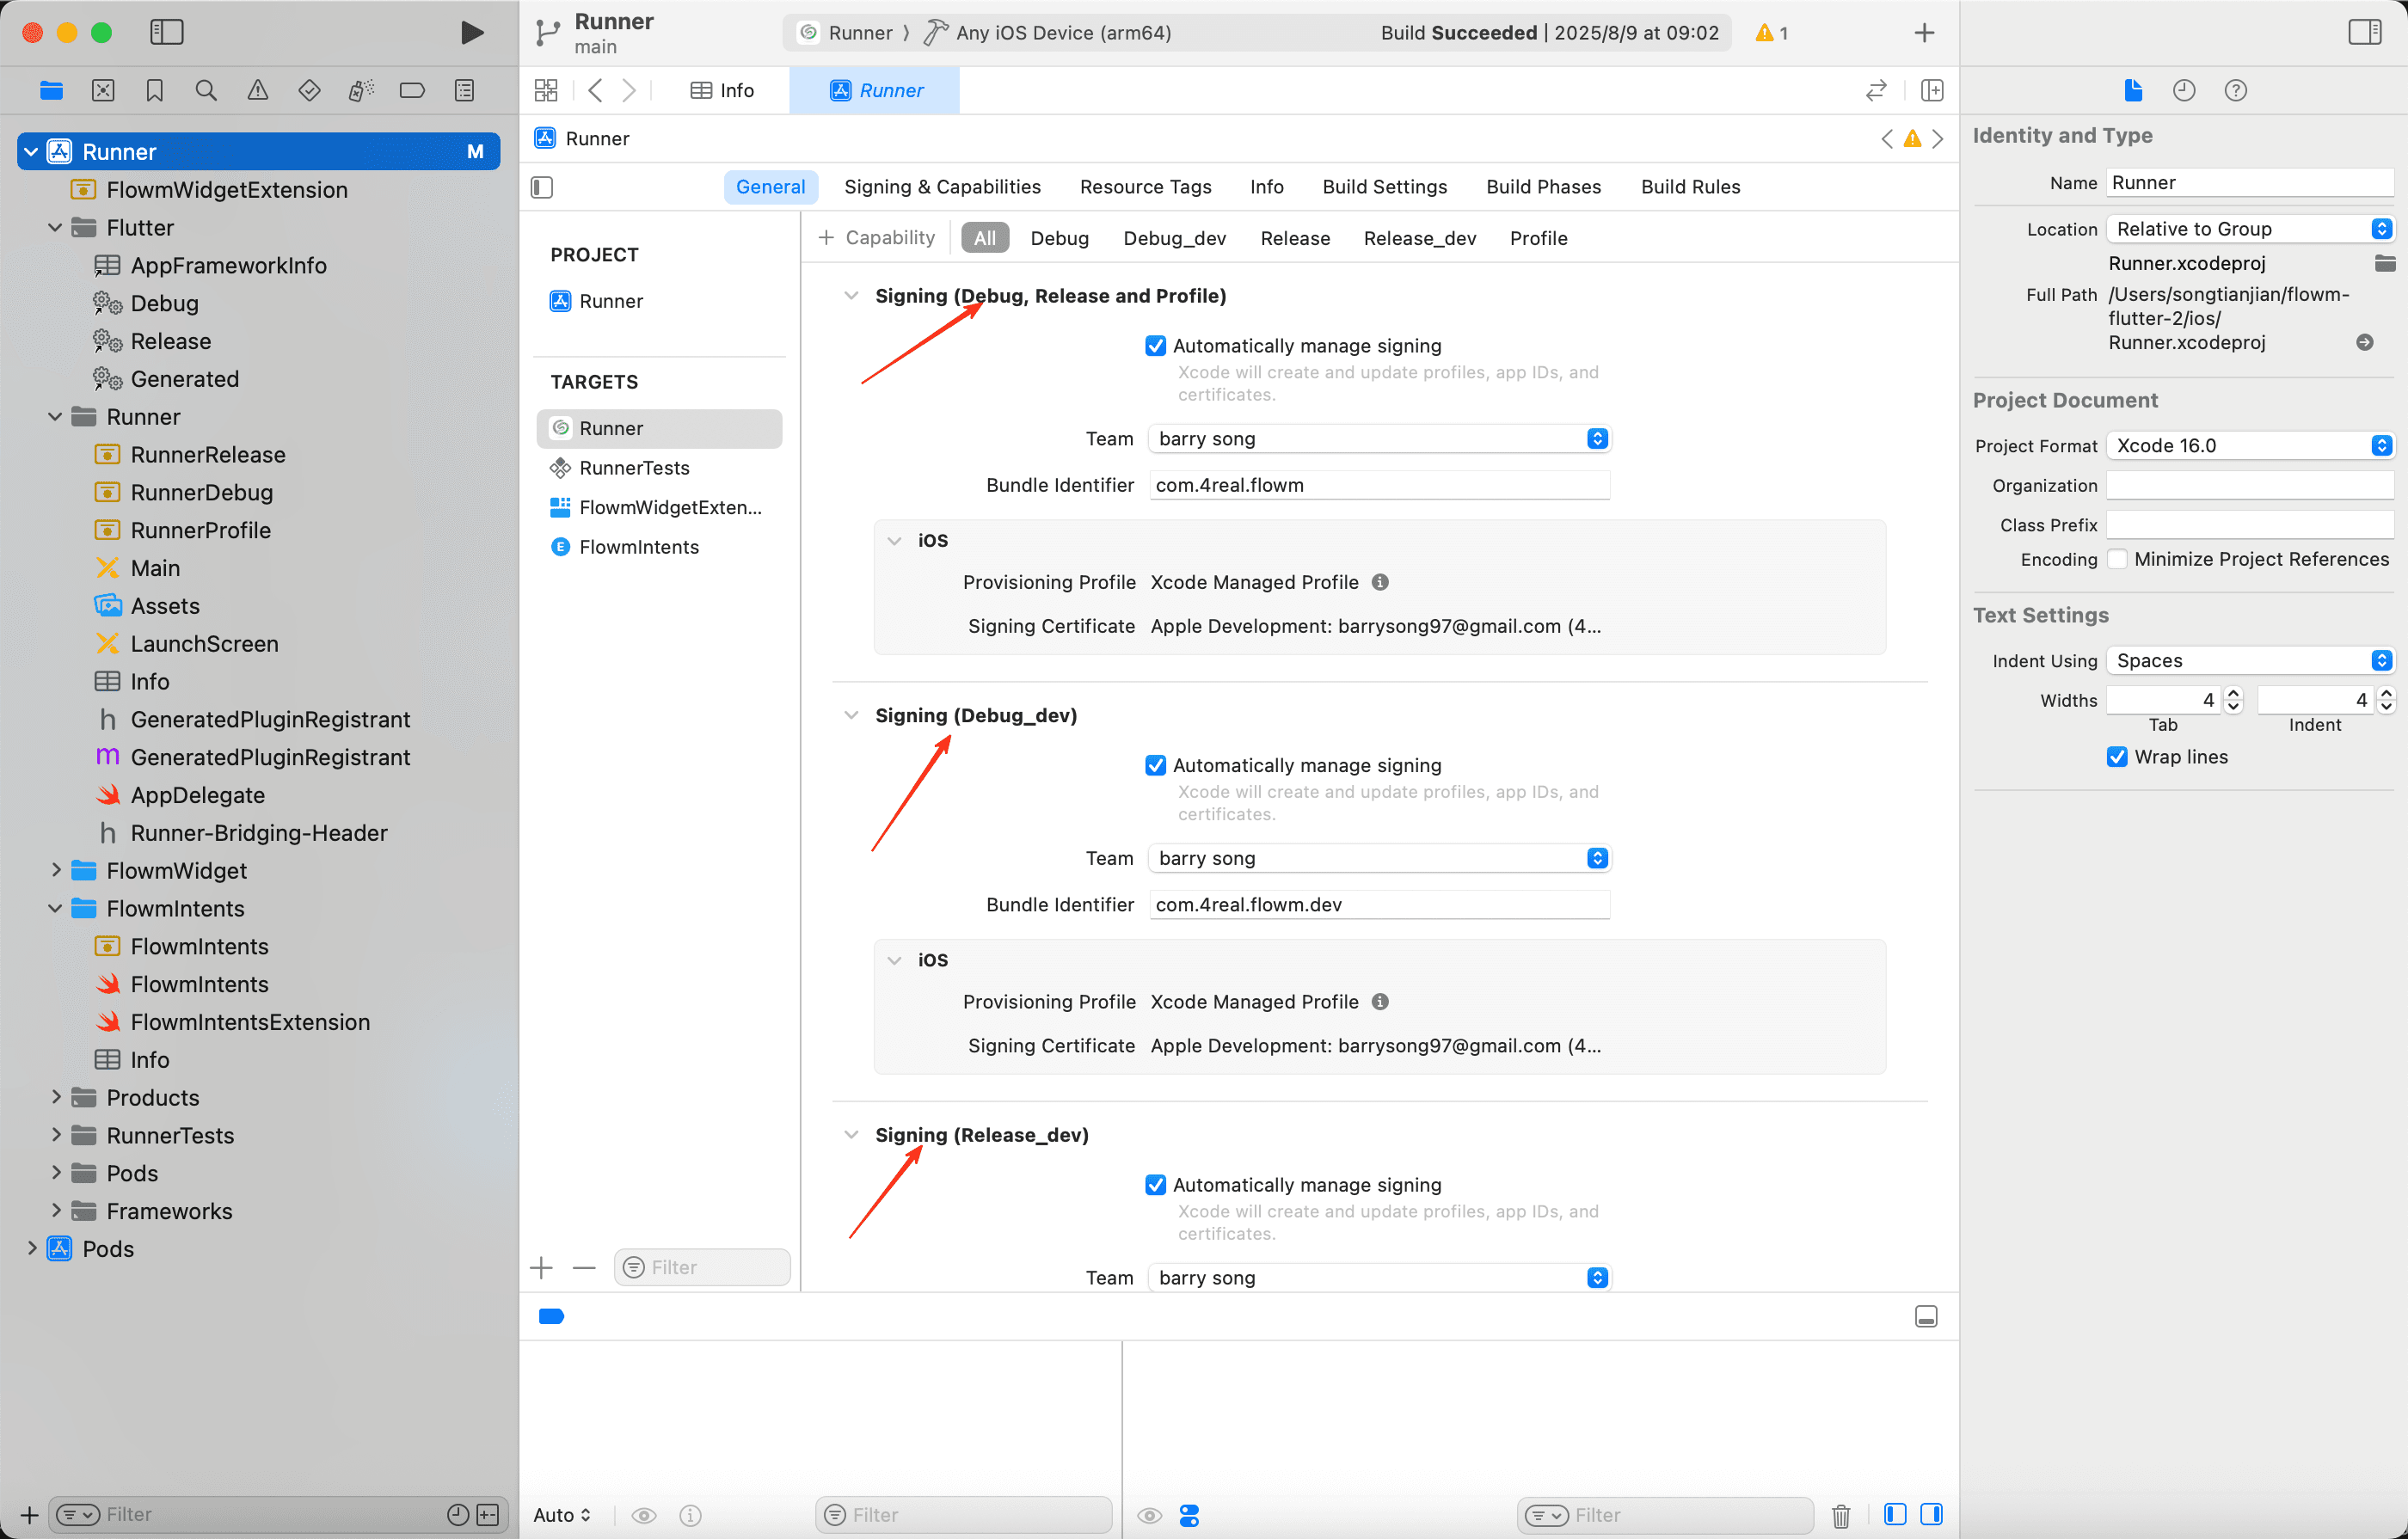Switch to the Build Settings tab
Viewport: 2408px width, 1539px height.
tap(1384, 187)
